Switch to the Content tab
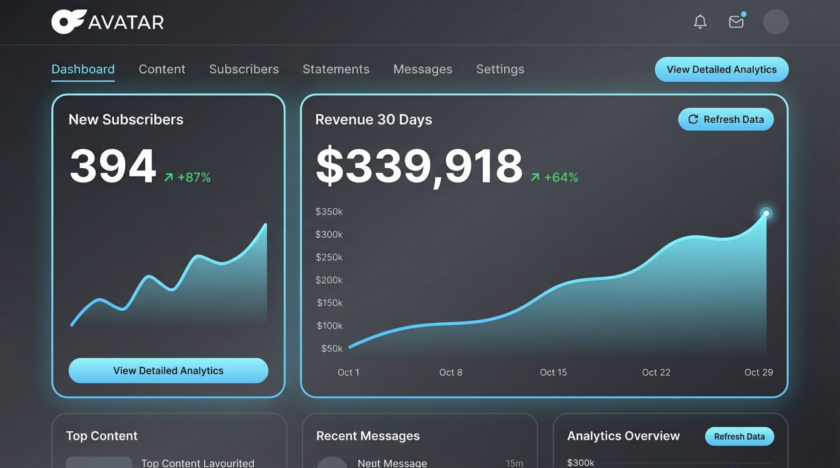 coord(162,69)
